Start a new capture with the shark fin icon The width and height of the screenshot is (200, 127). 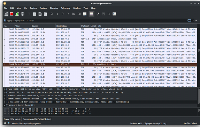point(6,14)
